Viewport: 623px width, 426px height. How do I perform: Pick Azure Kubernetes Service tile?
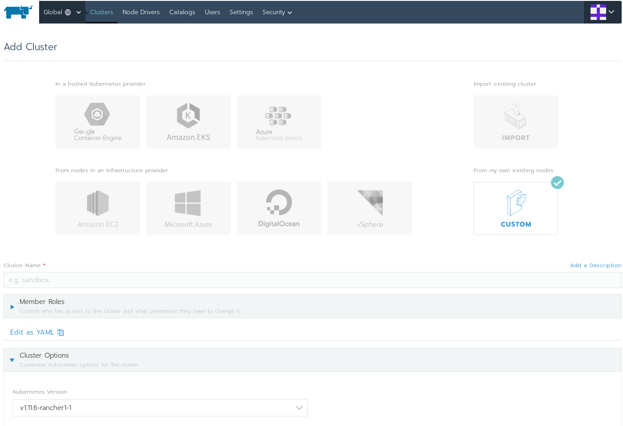coord(279,122)
